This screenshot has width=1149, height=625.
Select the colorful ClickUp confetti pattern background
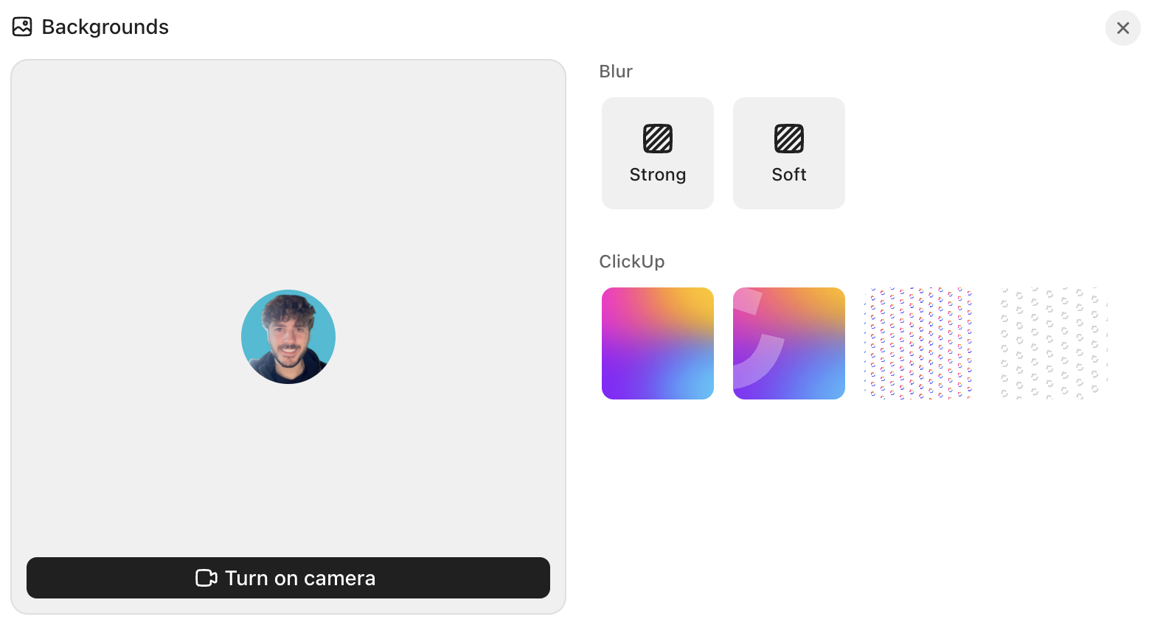(920, 343)
